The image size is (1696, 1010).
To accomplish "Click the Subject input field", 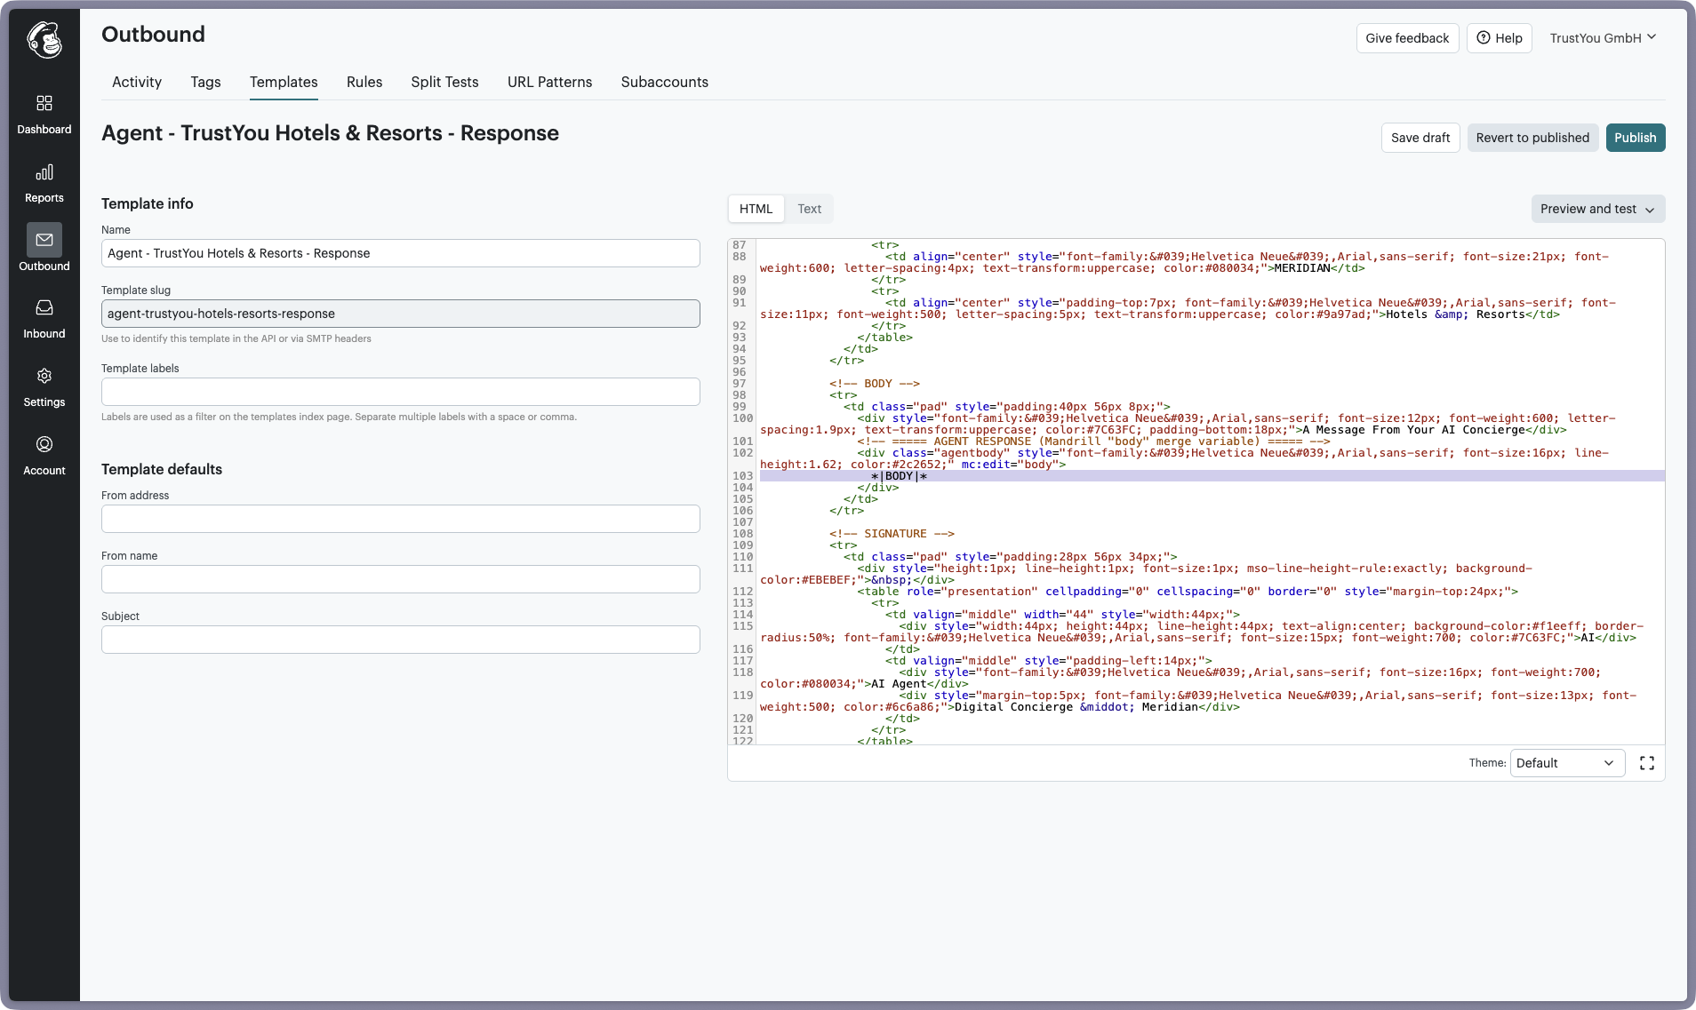I will pos(401,640).
